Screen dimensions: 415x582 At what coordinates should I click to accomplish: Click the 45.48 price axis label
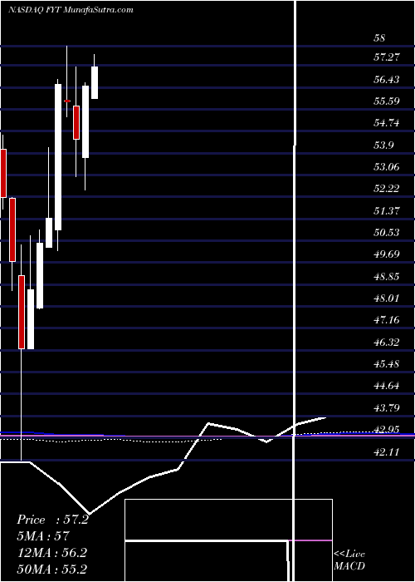(x=387, y=364)
